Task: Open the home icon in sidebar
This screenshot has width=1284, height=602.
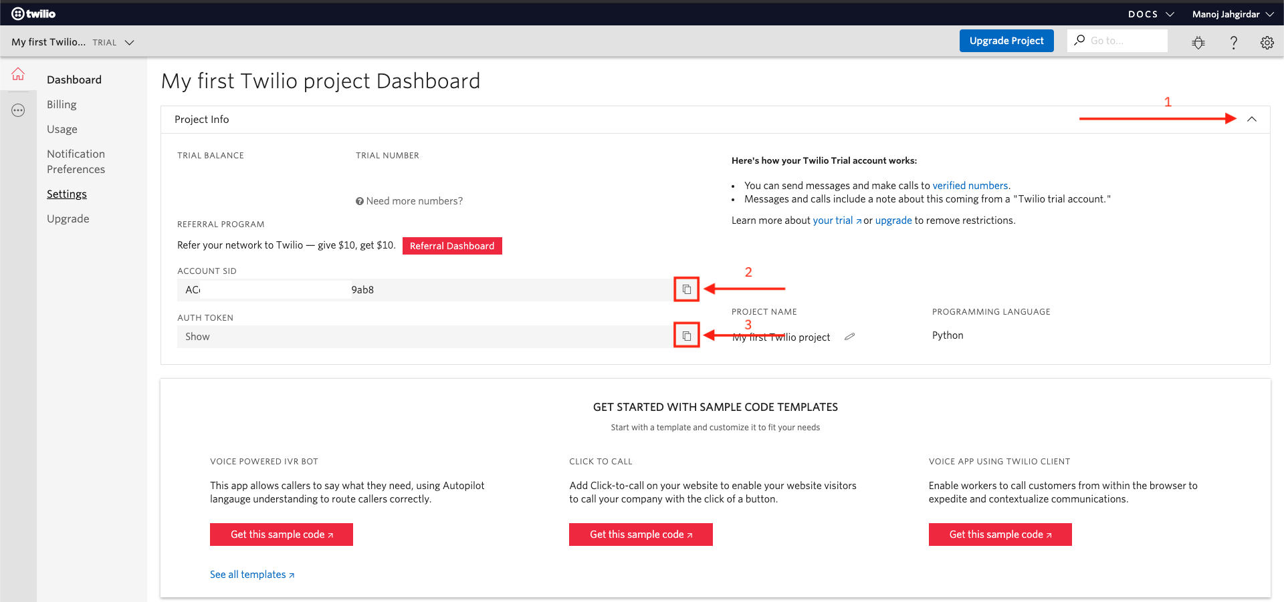Action: (x=18, y=73)
